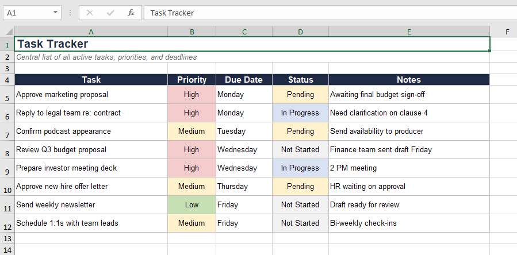Select column A header
Screen dimensions: 517x255
(91, 32)
